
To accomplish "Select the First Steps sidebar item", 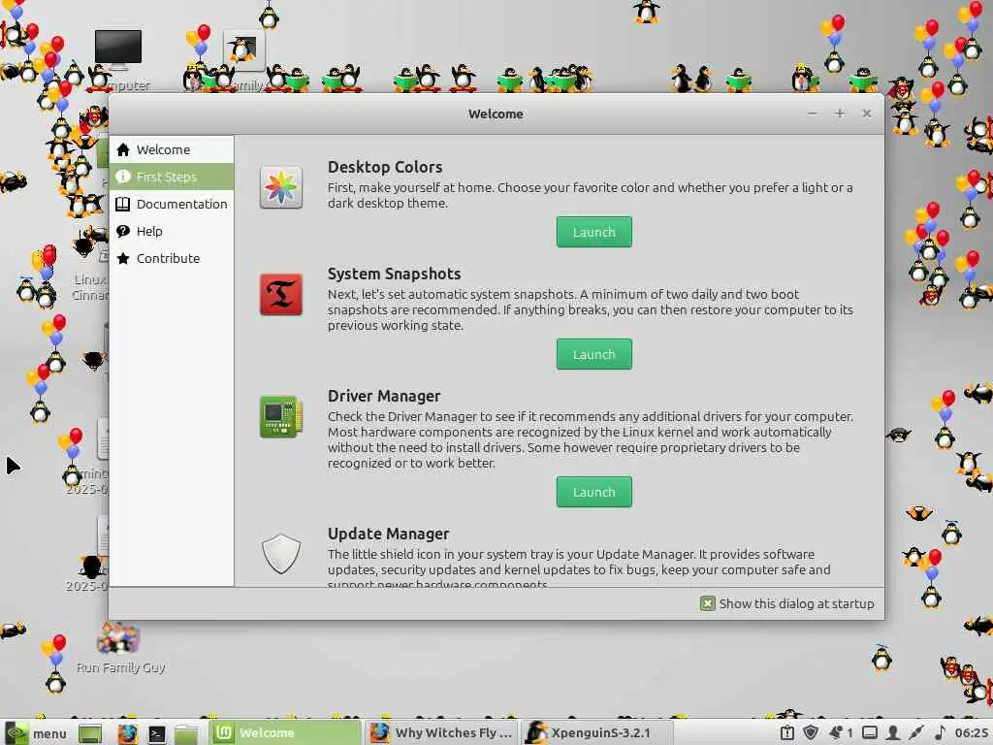I will (172, 177).
